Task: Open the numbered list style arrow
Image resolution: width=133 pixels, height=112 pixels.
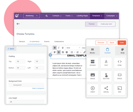Action: click(81, 52)
